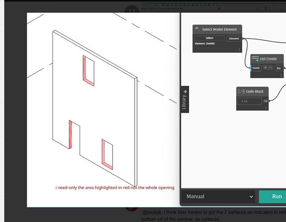The height and width of the screenshot is (222, 286).
Task: Click the upper window opening in the wall image
Action: (89, 71)
